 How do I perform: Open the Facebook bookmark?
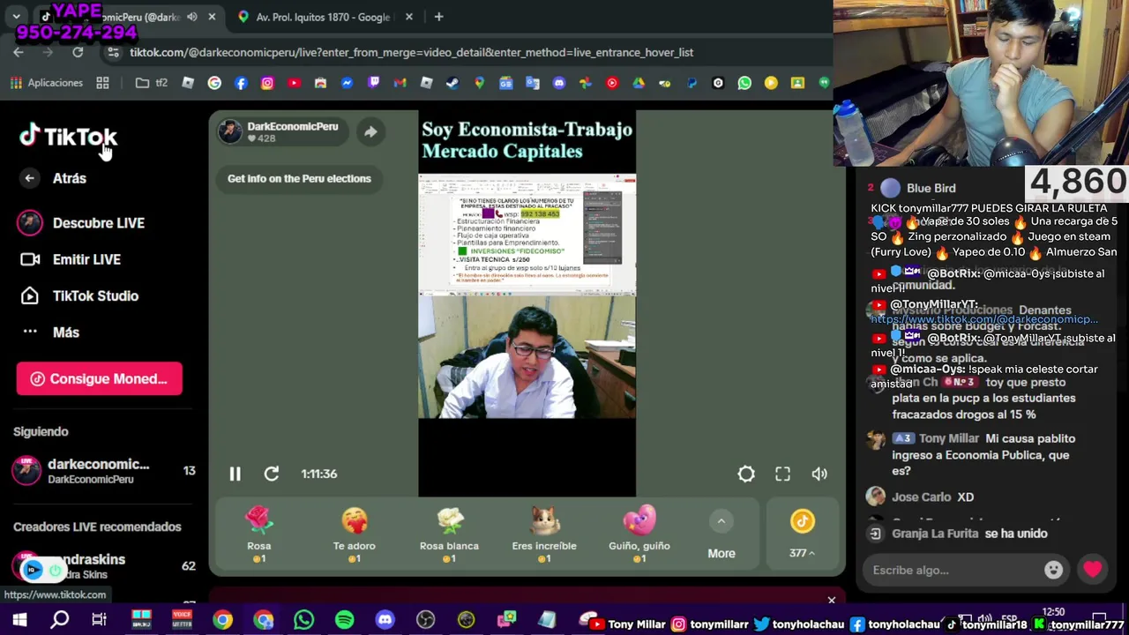(241, 83)
